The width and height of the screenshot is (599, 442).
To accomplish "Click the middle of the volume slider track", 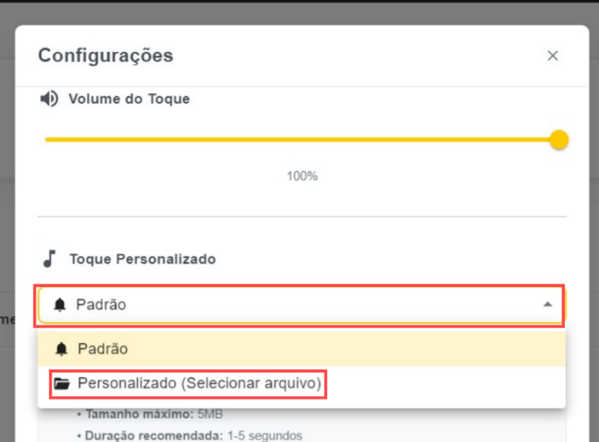I will coord(302,139).
